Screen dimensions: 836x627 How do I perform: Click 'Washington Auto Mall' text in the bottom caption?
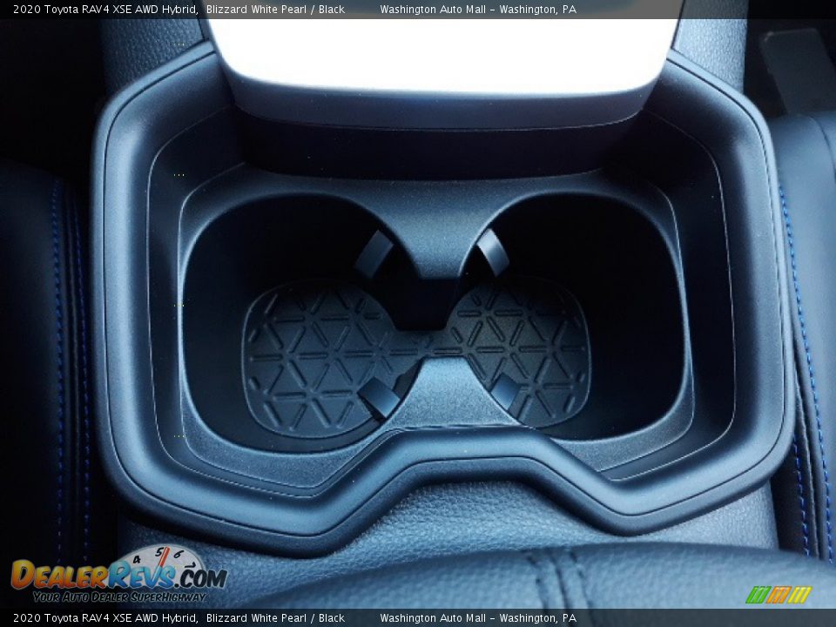coord(434,618)
